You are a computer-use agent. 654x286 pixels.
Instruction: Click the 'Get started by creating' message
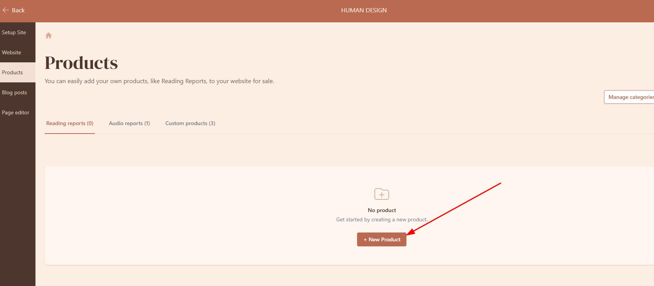click(x=382, y=219)
